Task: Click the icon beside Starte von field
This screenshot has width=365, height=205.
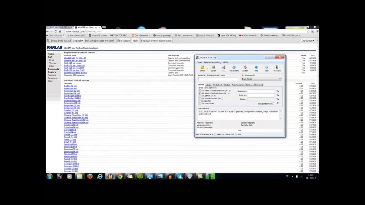Action: [x=277, y=91]
